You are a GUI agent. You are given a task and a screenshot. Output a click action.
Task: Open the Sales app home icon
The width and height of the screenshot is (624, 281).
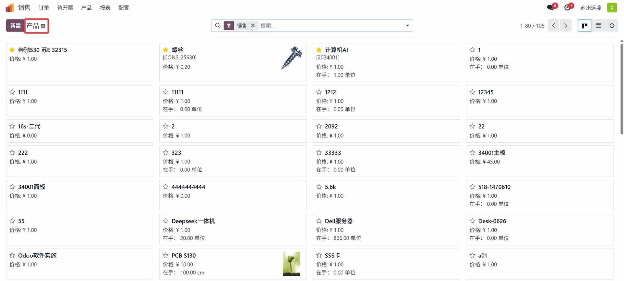[x=10, y=7]
